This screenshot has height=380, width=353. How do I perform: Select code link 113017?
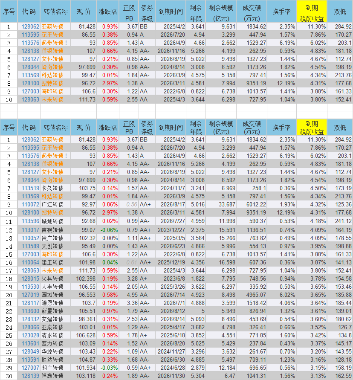30,230
